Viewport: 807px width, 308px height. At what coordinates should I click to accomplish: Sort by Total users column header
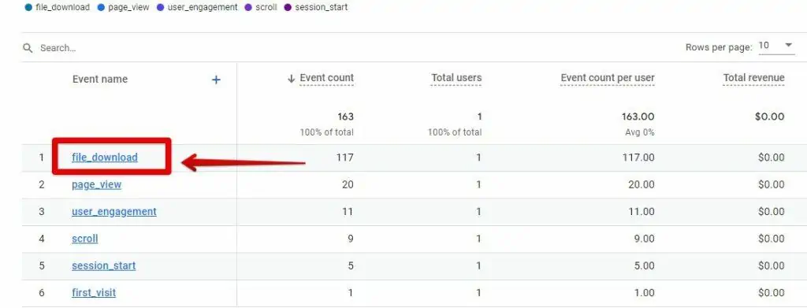456,78
